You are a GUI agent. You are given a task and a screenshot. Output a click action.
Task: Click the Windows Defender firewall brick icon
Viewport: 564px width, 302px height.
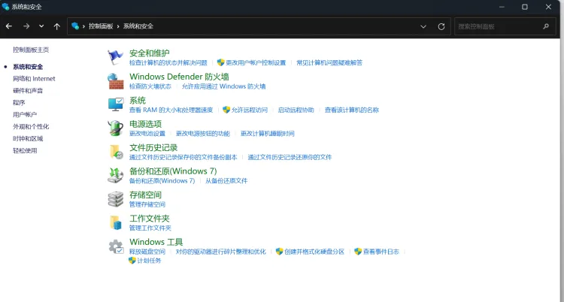(115, 81)
